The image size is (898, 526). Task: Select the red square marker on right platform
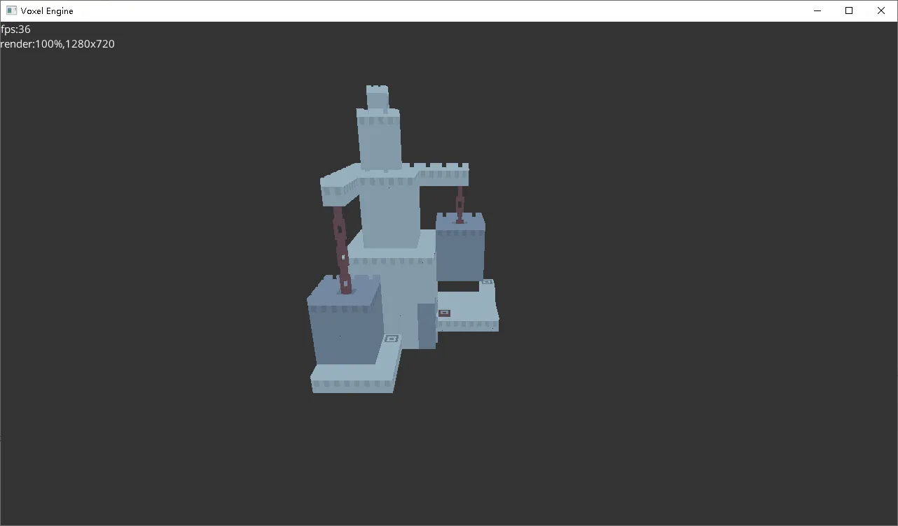point(444,313)
